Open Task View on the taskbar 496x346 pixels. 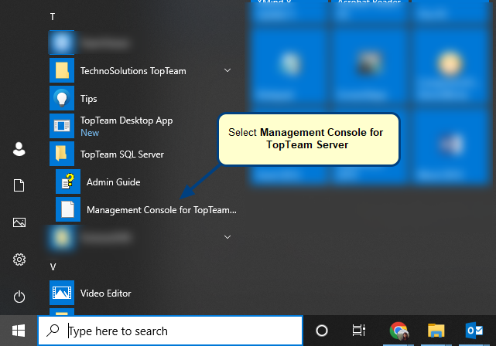pyautogui.click(x=359, y=331)
